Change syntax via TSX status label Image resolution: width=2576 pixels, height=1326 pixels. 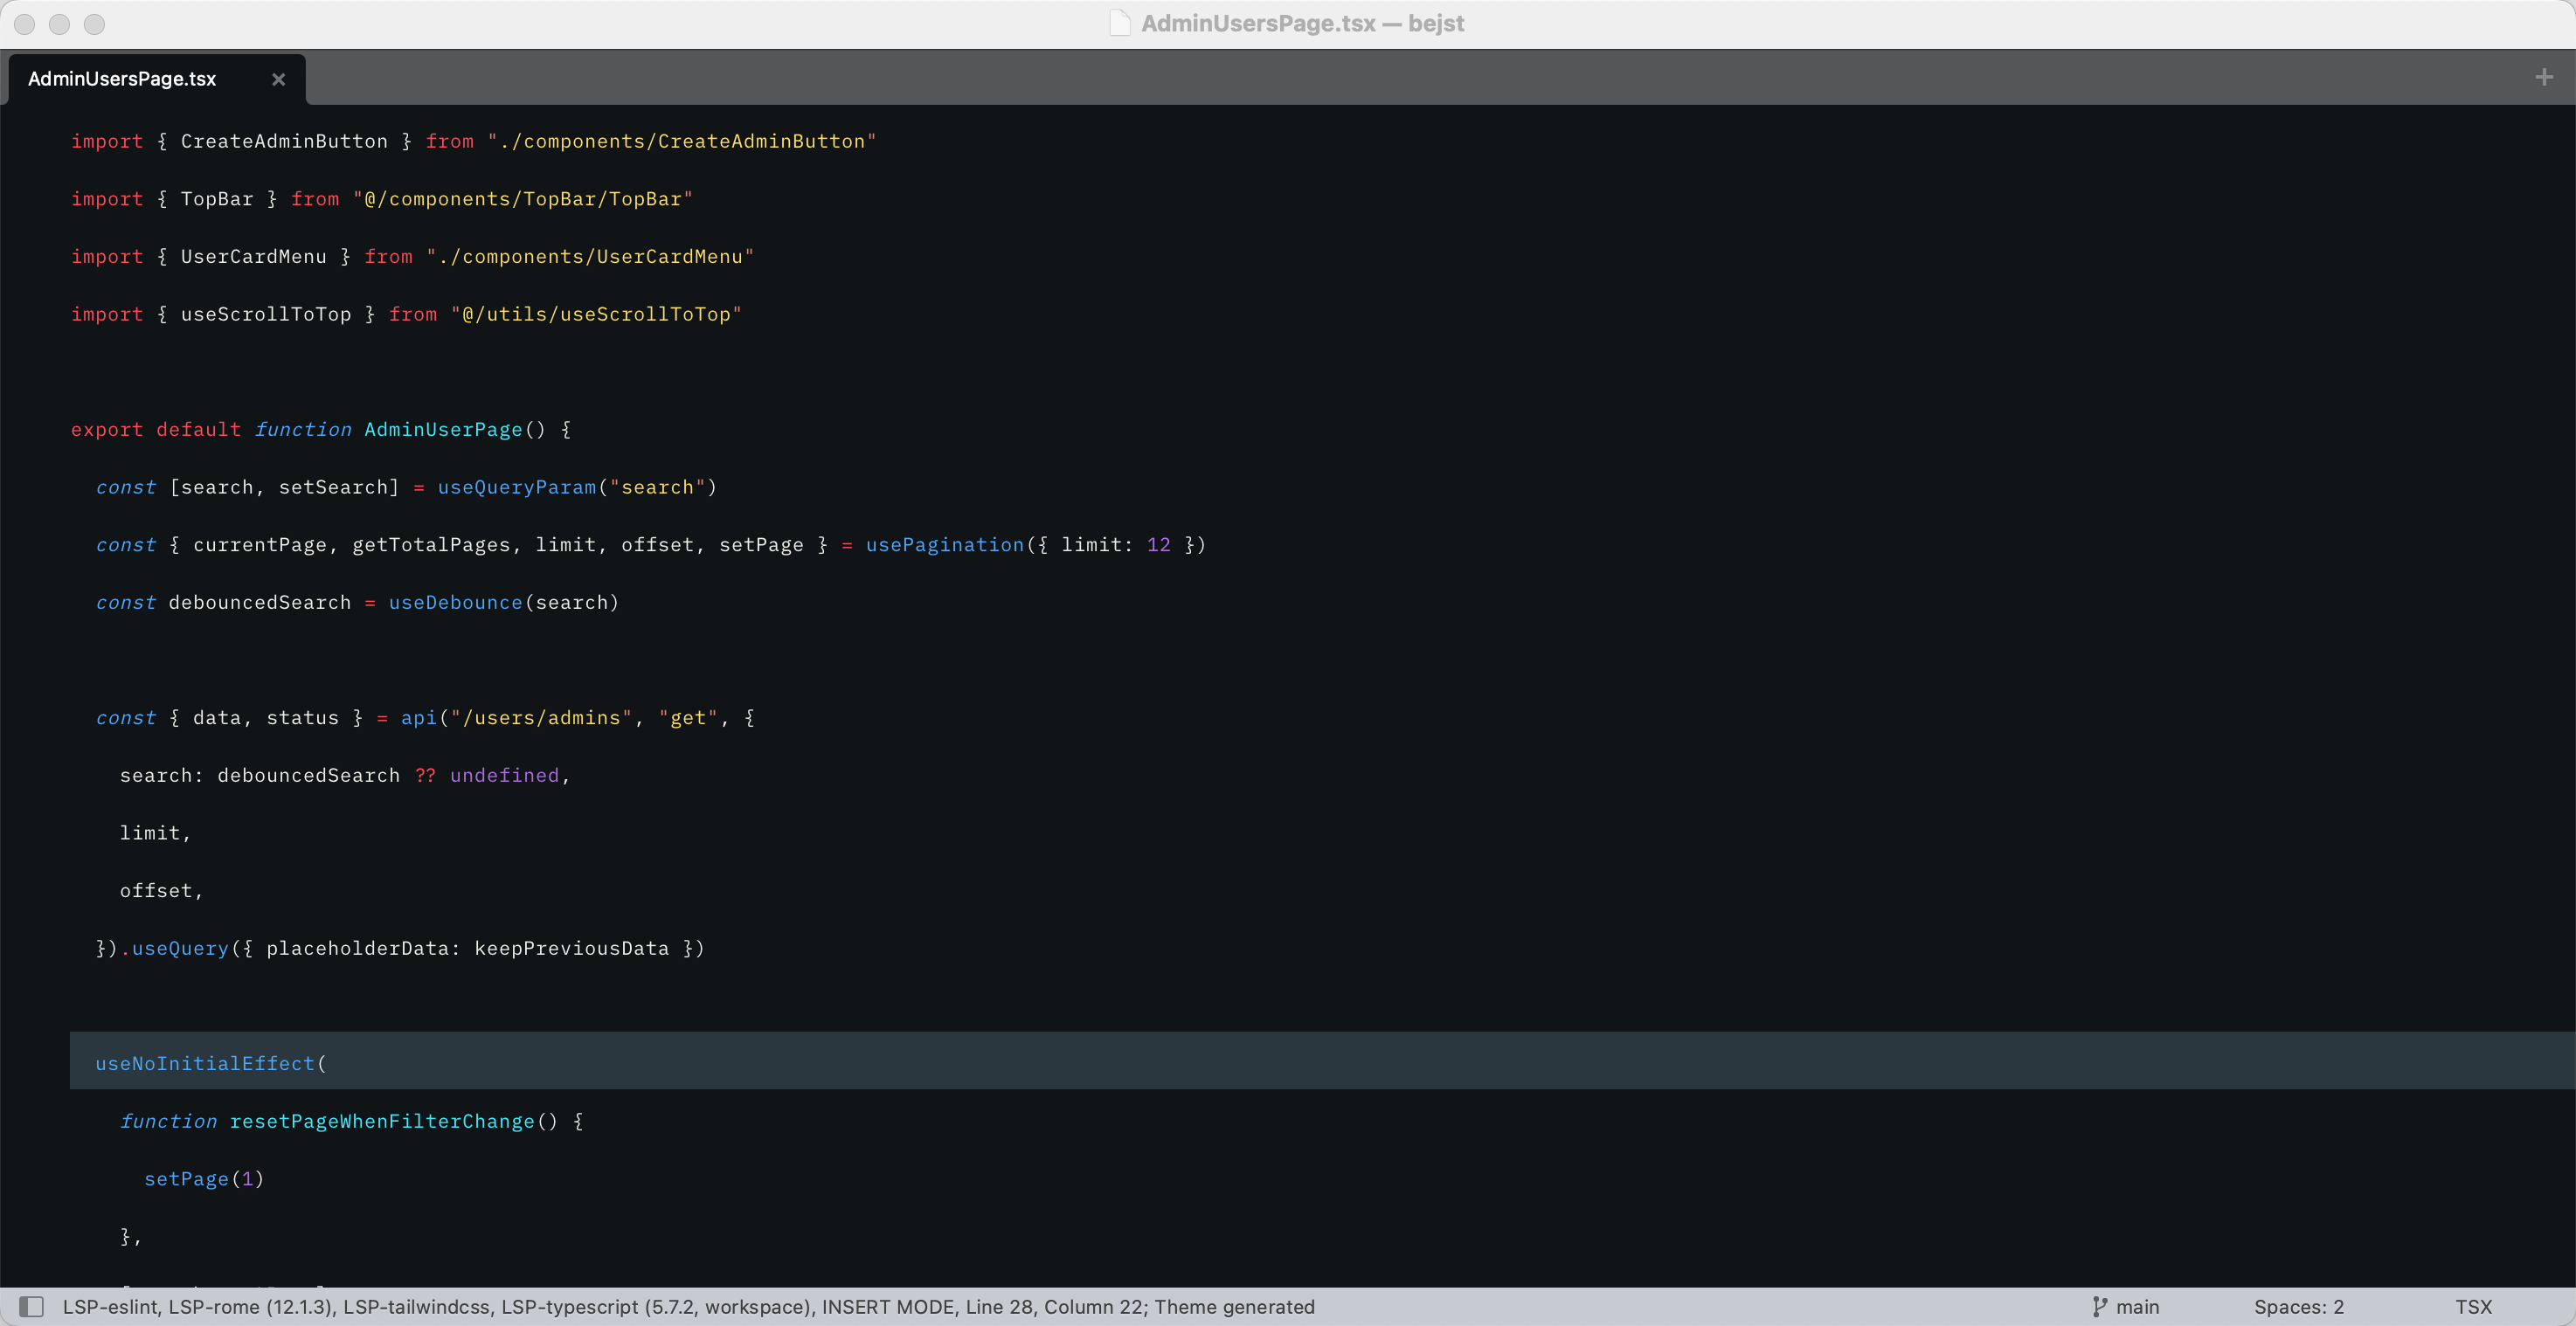pos(2473,1306)
